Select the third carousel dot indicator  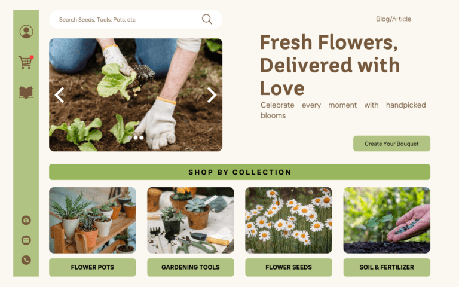coord(142,138)
